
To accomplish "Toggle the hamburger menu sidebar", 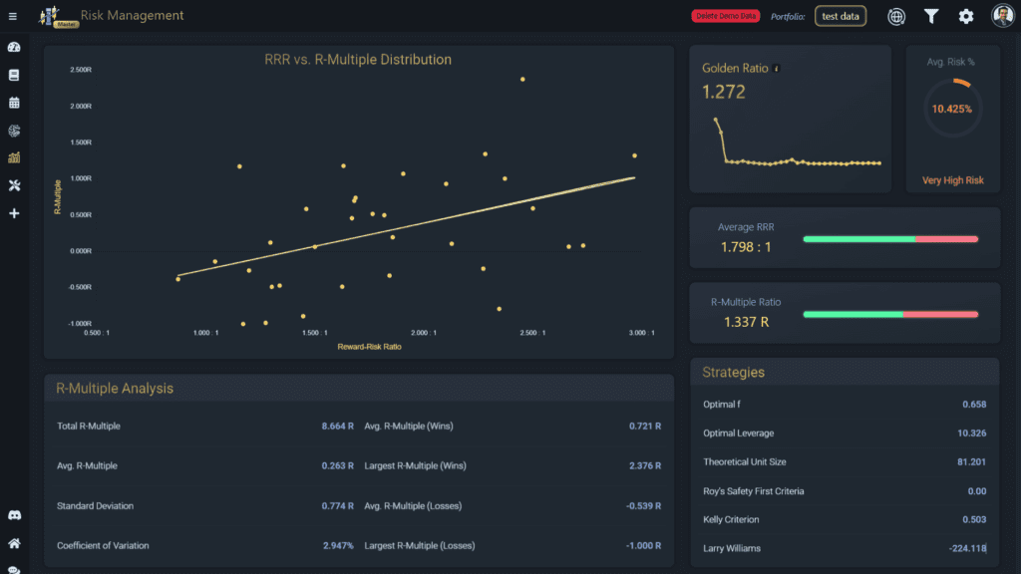I will [x=13, y=16].
